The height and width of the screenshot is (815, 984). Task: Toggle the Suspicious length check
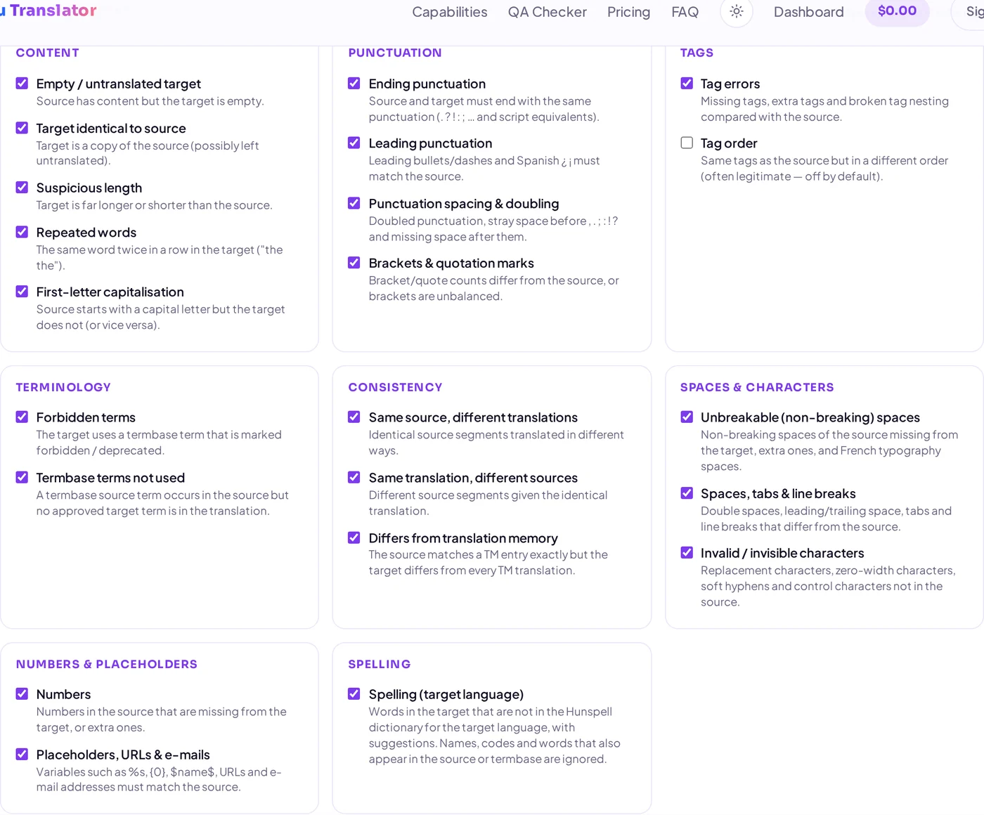coord(22,188)
